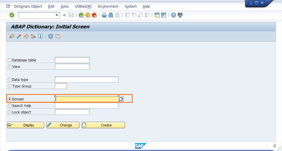282x151 pixels.
Task: Click the green Back arrow icon
Action: point(81,15)
